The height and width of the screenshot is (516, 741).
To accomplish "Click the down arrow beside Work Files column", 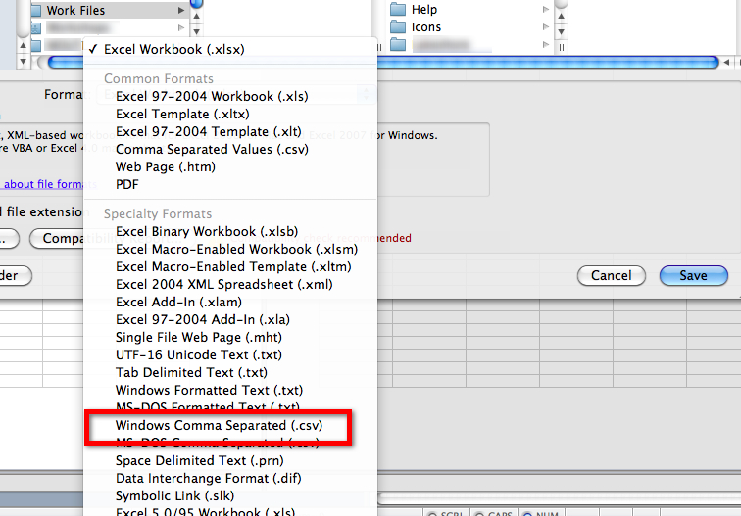I will click(x=197, y=31).
